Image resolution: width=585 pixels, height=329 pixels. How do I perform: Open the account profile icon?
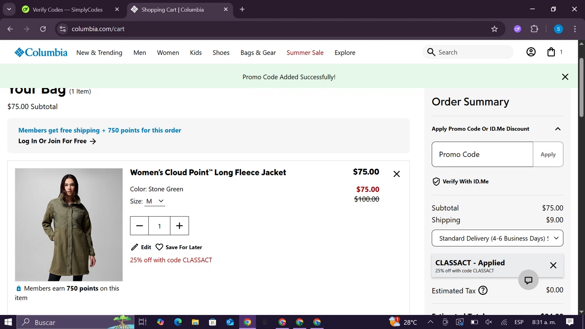click(x=531, y=52)
